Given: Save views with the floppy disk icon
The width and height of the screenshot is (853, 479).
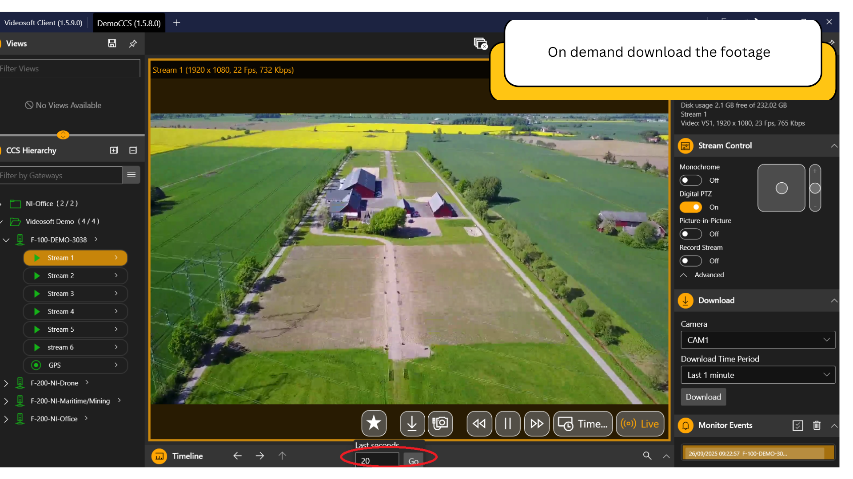Looking at the screenshot, I should point(112,43).
